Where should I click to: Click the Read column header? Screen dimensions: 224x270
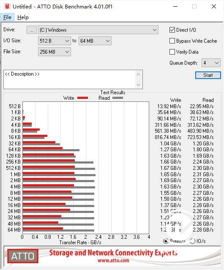pyautogui.click(x=208, y=100)
